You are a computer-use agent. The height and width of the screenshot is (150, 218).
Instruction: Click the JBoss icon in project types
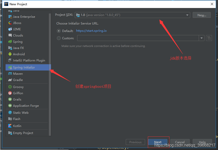click(10, 23)
